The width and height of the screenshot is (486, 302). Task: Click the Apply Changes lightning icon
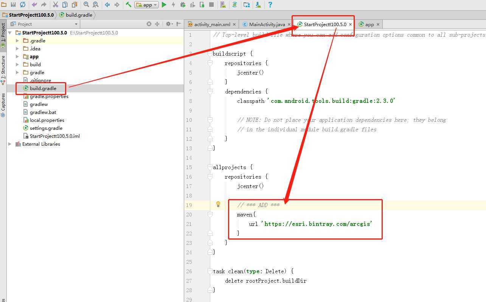pyautogui.click(x=174, y=5)
